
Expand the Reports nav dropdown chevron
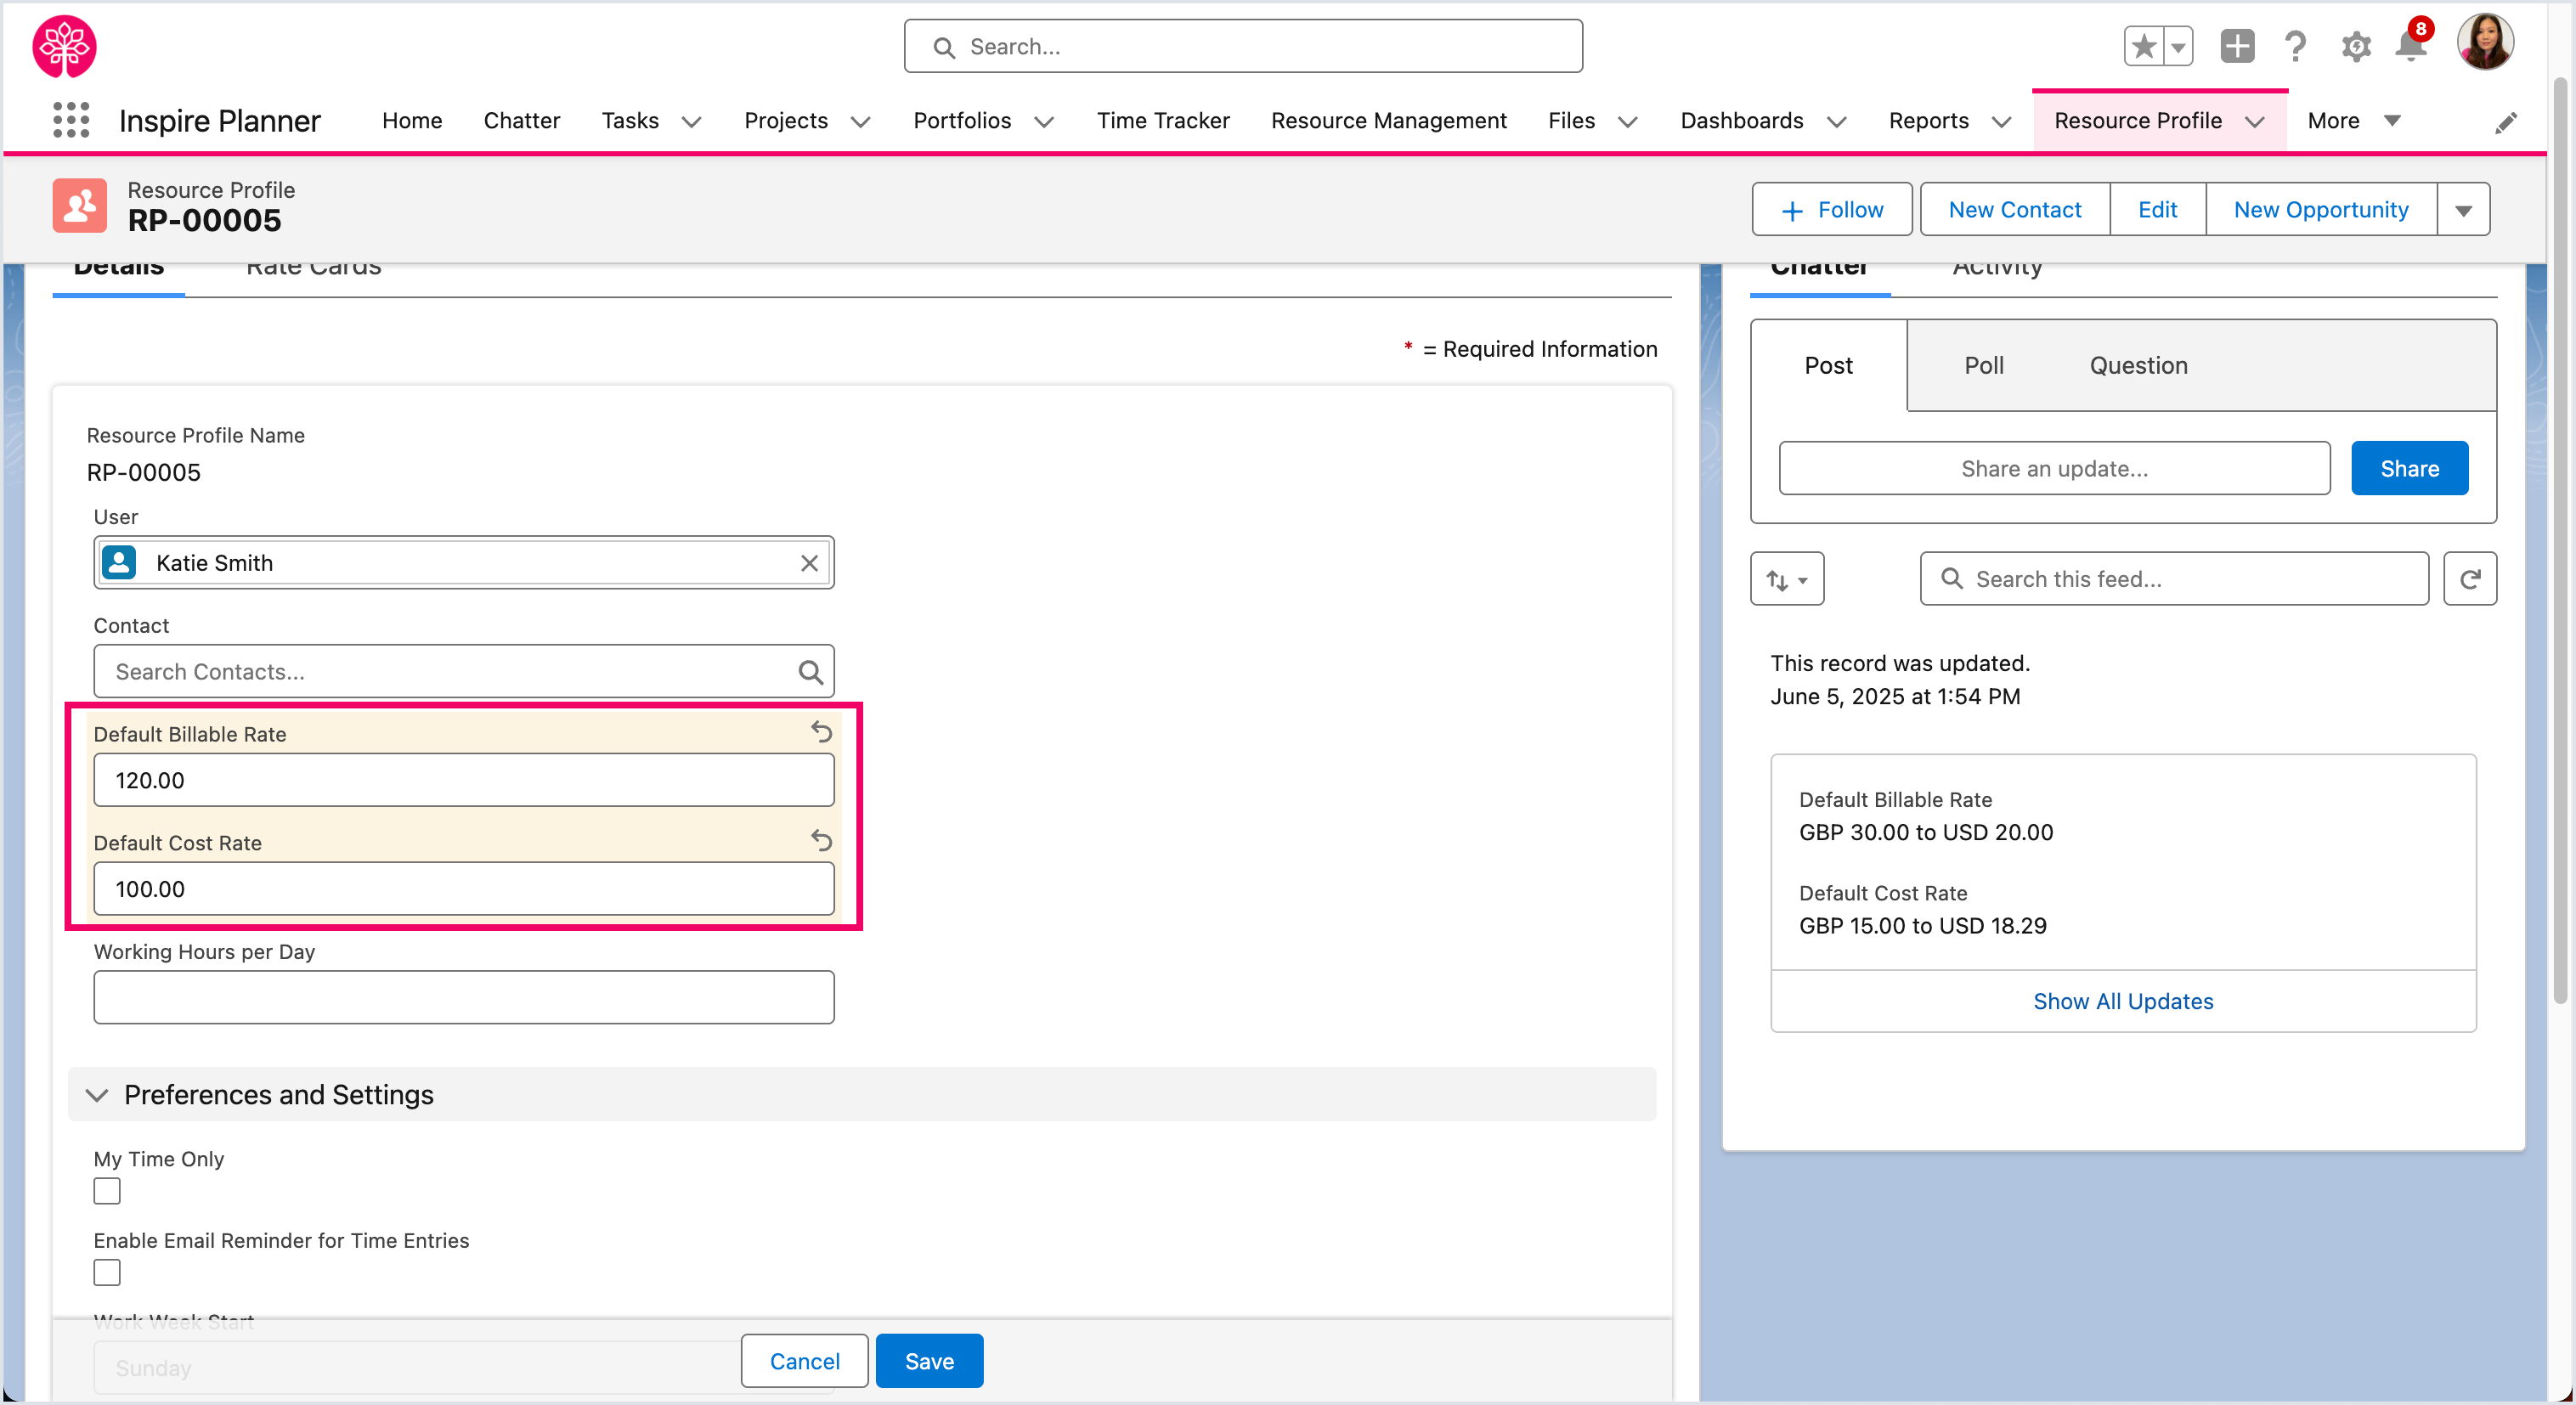[2001, 122]
